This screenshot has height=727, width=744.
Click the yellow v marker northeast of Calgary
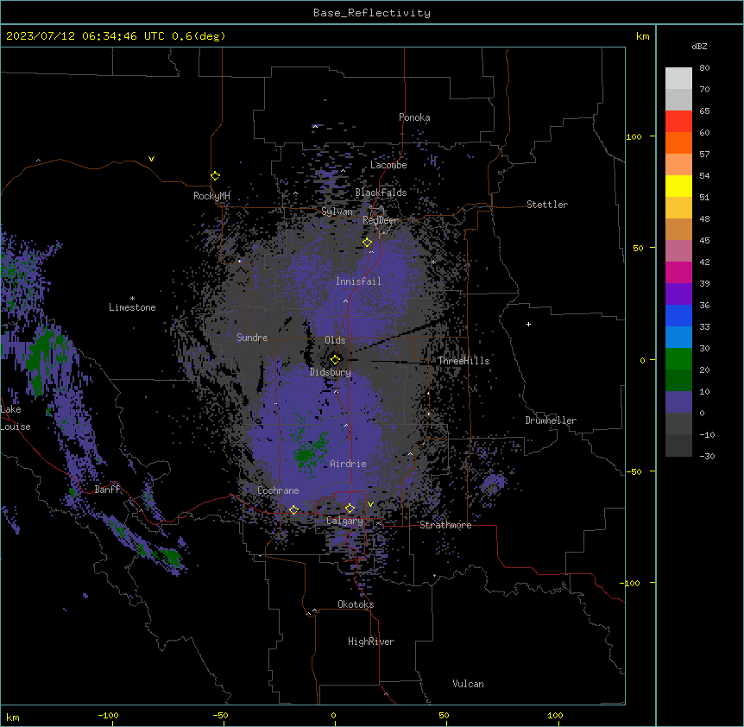pos(370,504)
